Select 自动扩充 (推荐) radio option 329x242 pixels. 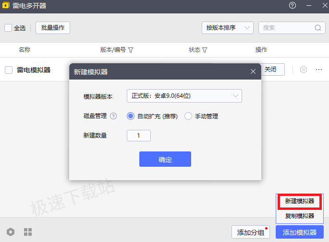coord(131,116)
